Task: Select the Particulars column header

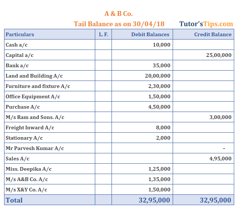Action: click(50, 34)
